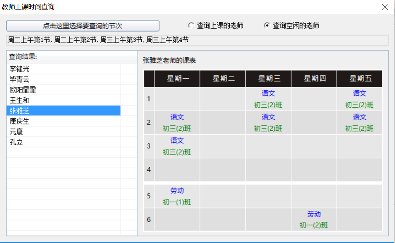Click the 星期四 column header
The height and width of the screenshot is (243, 395).
314,79
